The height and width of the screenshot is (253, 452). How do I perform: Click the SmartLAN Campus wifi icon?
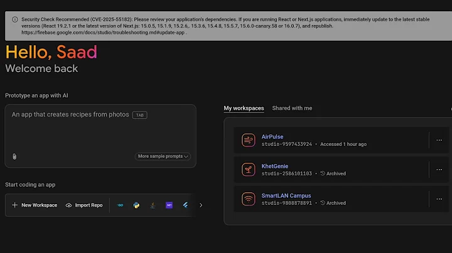249,199
